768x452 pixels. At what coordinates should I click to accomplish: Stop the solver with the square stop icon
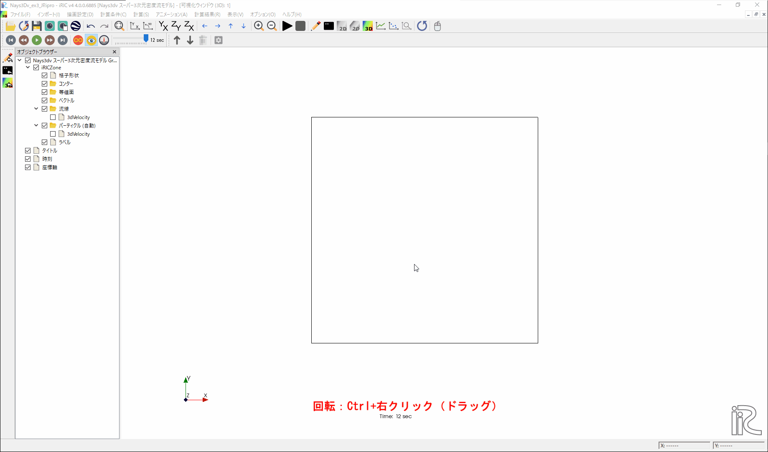point(300,26)
